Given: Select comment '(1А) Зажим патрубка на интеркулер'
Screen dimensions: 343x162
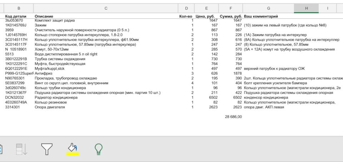Looking at the screenshot, I should 275,35.
